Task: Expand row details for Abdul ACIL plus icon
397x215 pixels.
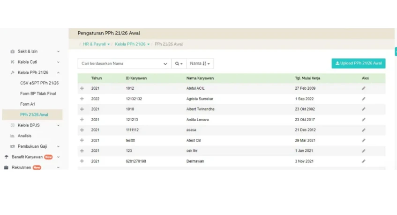Action: (x=82, y=88)
